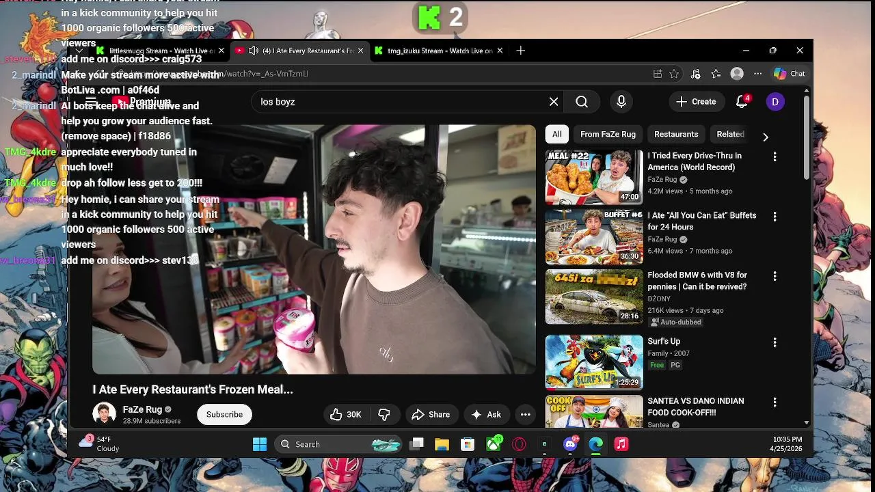Screen dimensions: 875x492
Task: Open Xbox app from taskbar
Action: click(x=494, y=444)
